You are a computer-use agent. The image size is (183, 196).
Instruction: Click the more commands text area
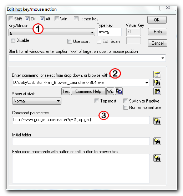pyautogui.click(x=81, y=169)
